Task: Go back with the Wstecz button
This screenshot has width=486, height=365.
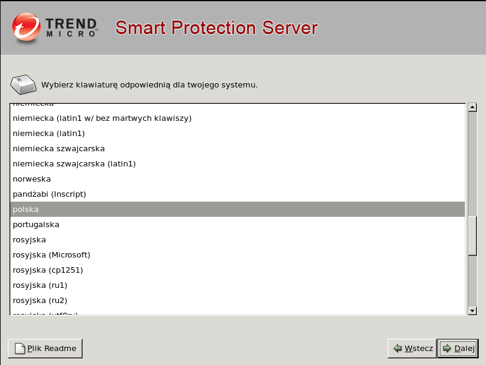Action: pyautogui.click(x=412, y=348)
